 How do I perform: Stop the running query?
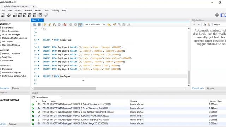pyautogui.click(x=59, y=25)
